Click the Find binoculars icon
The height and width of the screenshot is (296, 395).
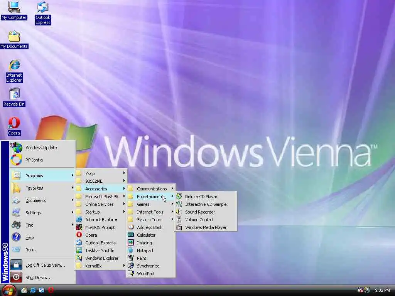16,225
